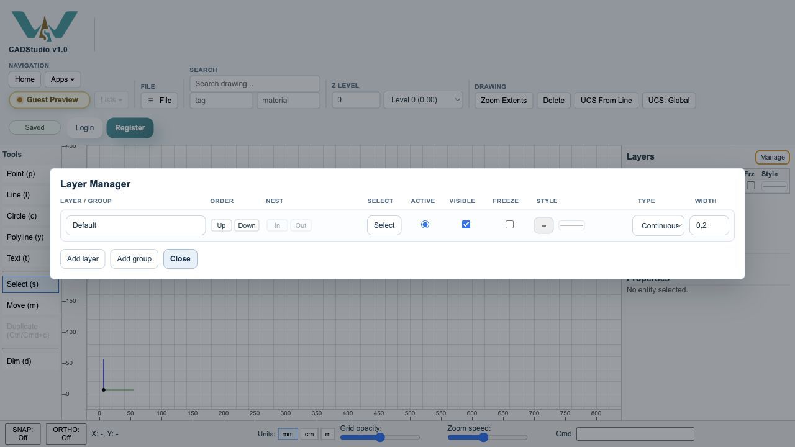Close the Layer Manager dialog
This screenshot has width=795, height=447.
pyautogui.click(x=180, y=259)
